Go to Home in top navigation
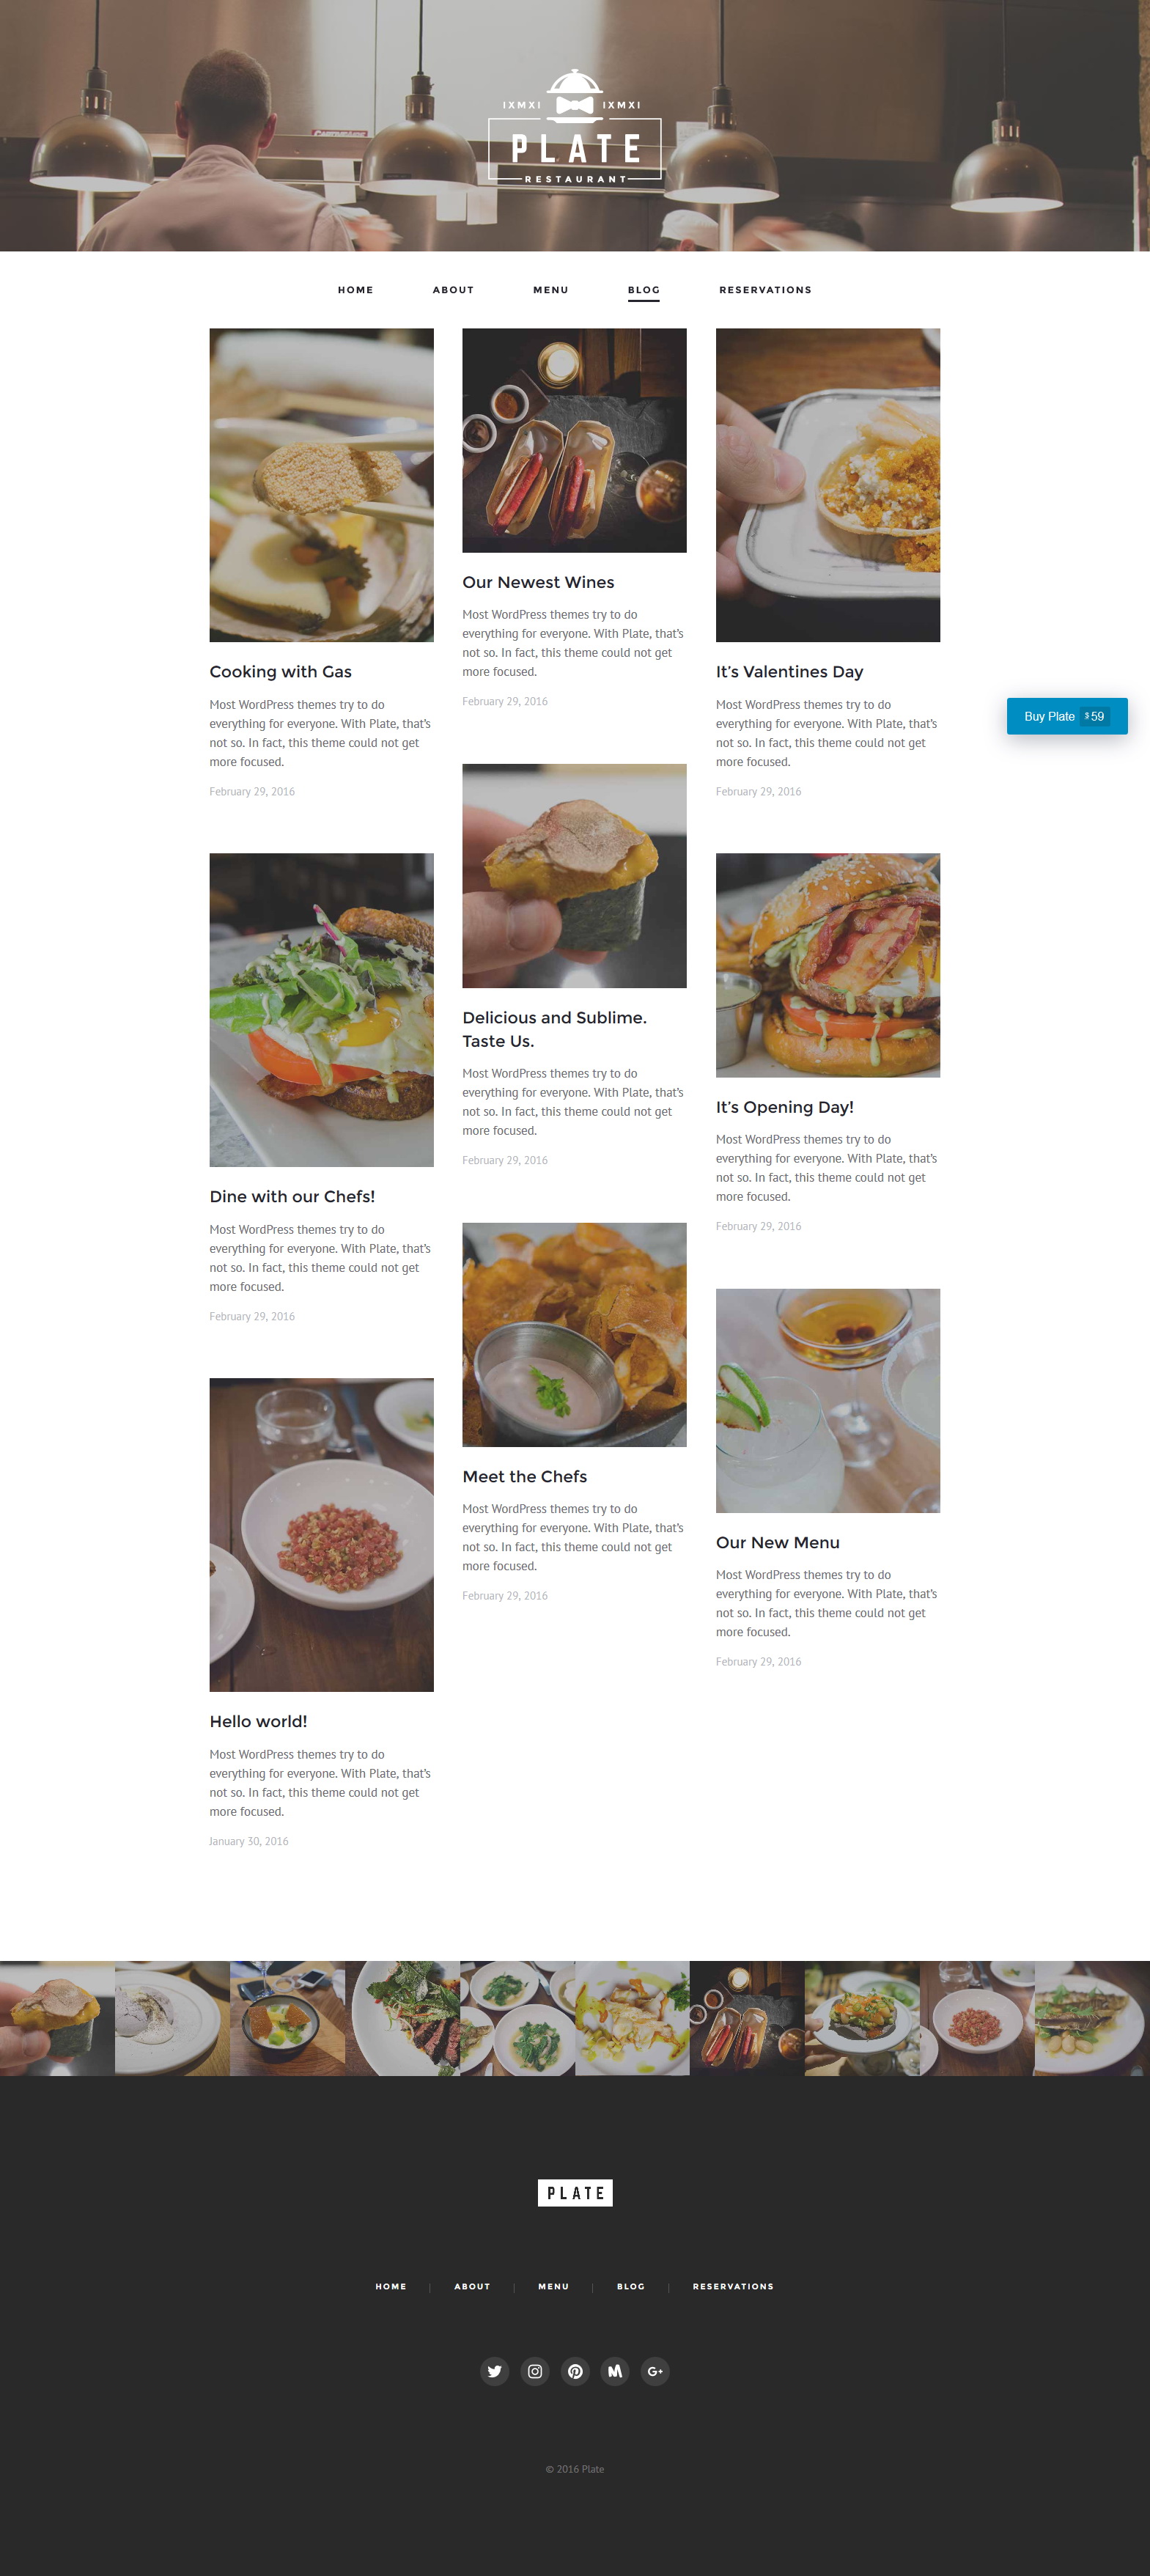 coord(355,290)
